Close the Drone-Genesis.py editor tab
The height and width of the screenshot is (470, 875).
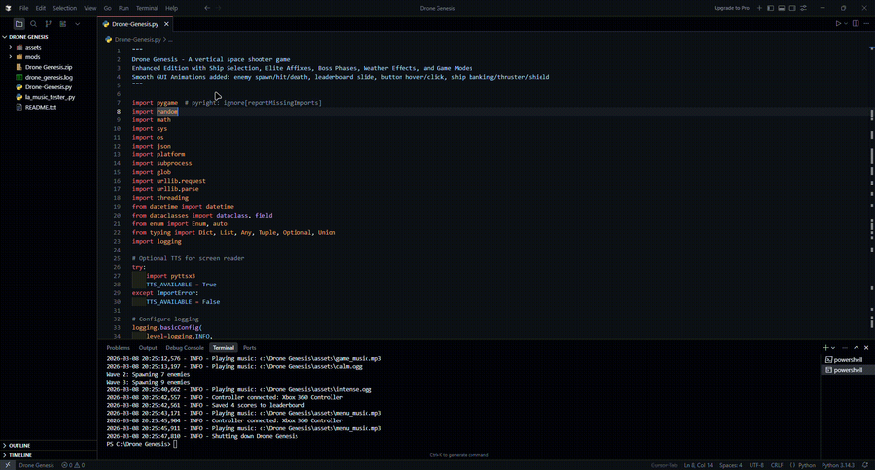(x=166, y=24)
